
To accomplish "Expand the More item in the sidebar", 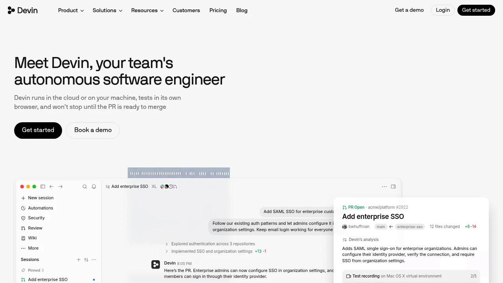I will click(x=30, y=248).
